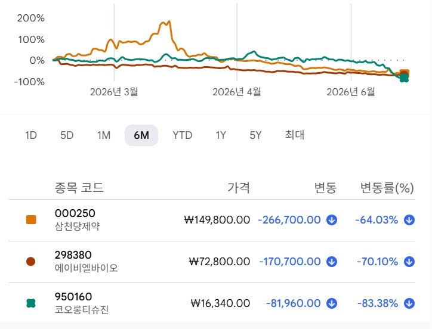Click the change value -81,960.00
Viewport: 432px width, 329px height.
click(294, 303)
